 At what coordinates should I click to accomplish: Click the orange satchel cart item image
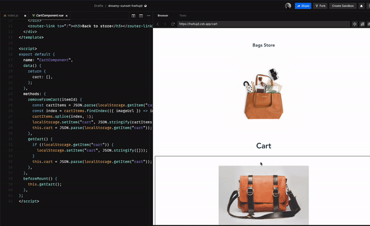(x=263, y=195)
